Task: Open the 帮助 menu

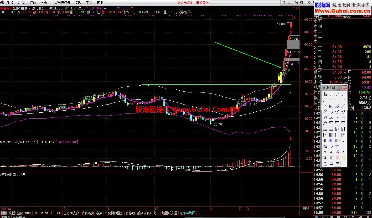Action: [100, 3]
